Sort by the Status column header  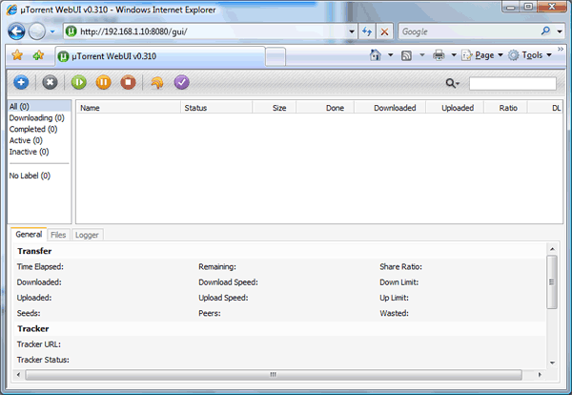click(216, 108)
